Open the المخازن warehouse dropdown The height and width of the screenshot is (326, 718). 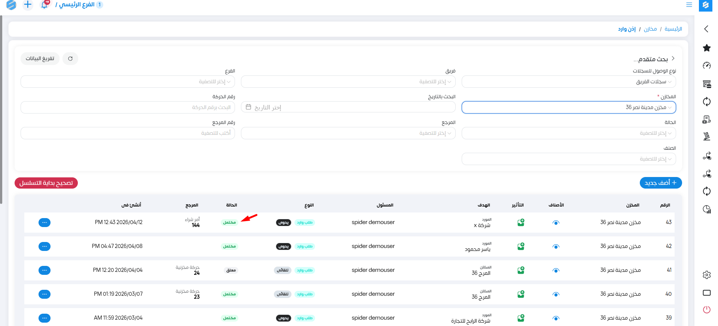(x=568, y=108)
